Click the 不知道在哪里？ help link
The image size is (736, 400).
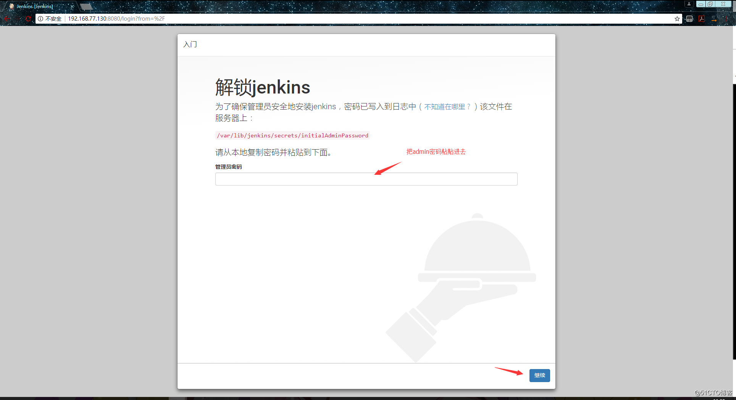pos(447,107)
